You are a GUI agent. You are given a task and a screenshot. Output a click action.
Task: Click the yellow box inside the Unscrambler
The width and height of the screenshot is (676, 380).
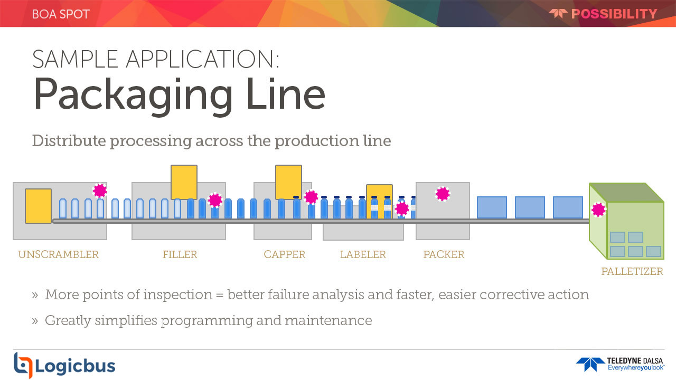pyautogui.click(x=38, y=206)
